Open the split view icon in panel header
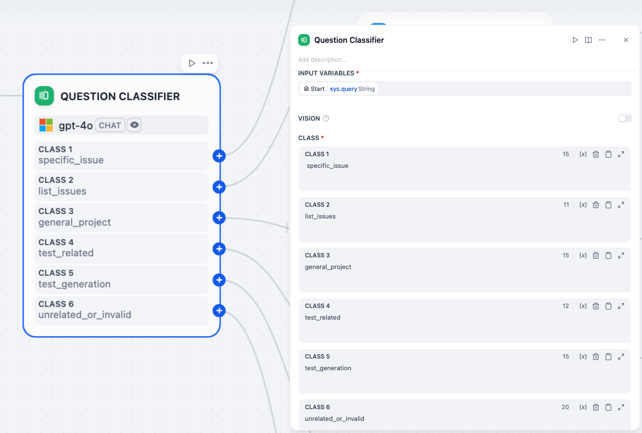642x433 pixels. 588,40
